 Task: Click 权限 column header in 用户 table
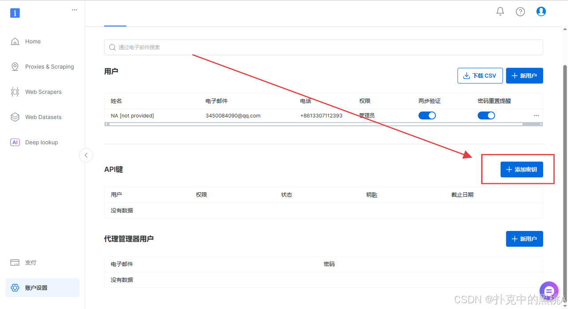pyautogui.click(x=365, y=101)
